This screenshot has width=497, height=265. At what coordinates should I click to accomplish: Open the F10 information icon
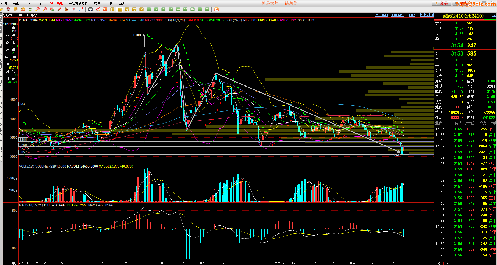23,9
